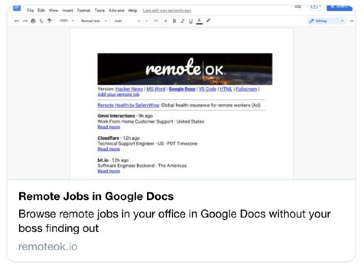Toggle italic formatting

coord(182,21)
